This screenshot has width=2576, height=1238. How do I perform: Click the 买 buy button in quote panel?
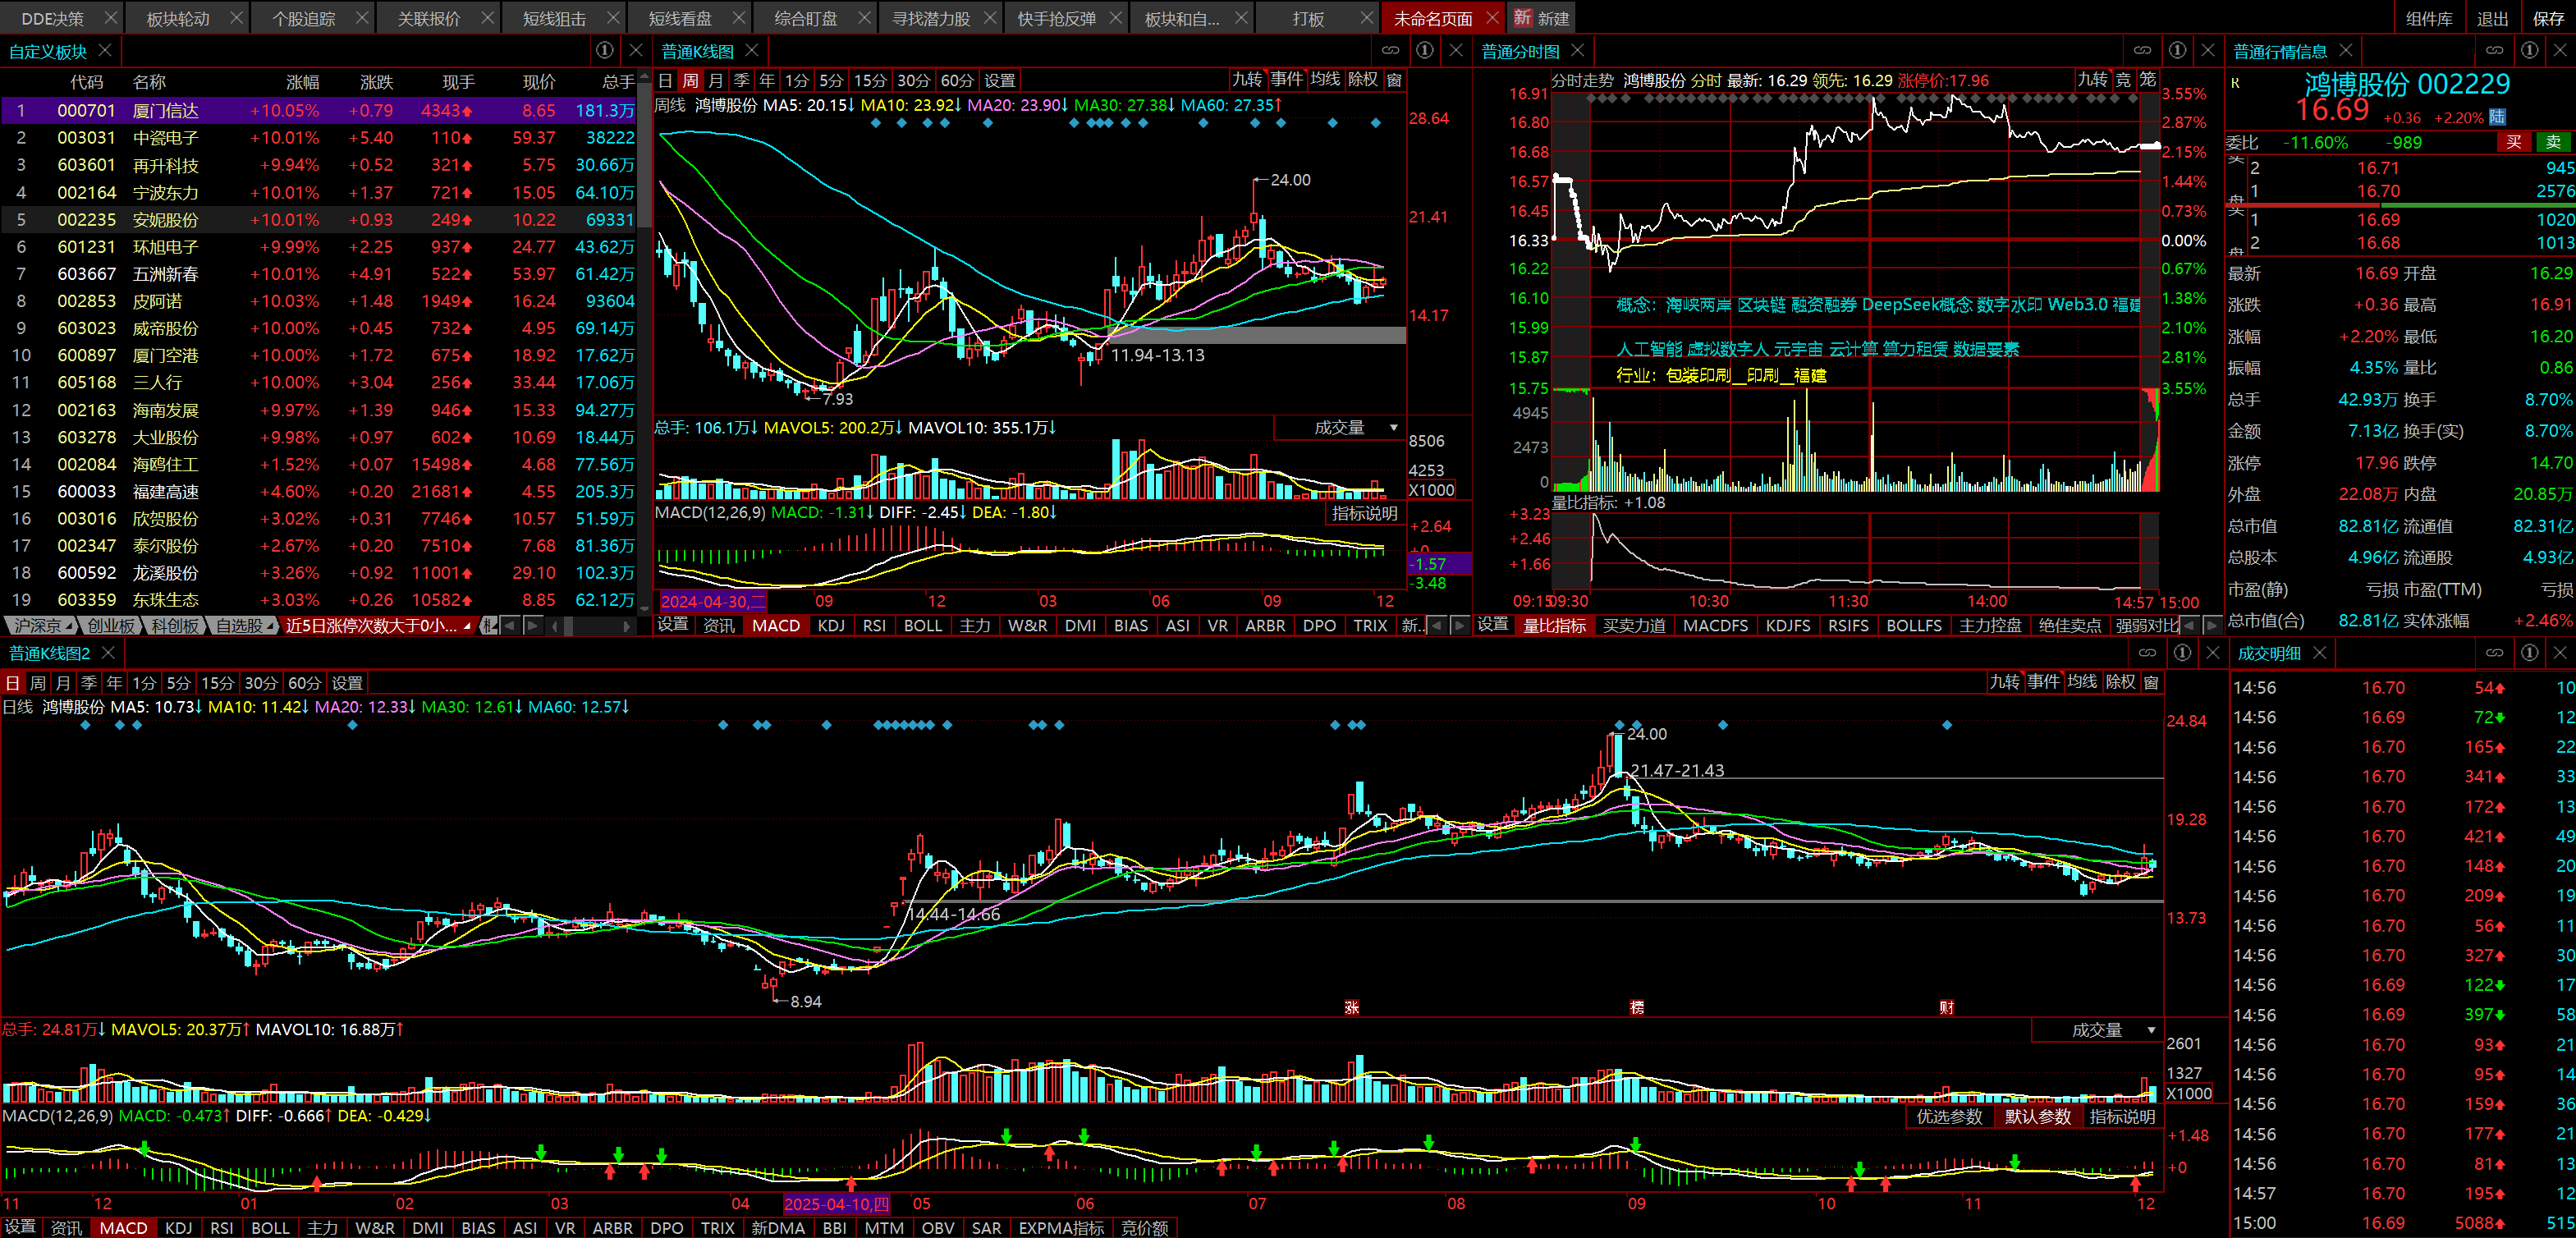(x=2514, y=142)
